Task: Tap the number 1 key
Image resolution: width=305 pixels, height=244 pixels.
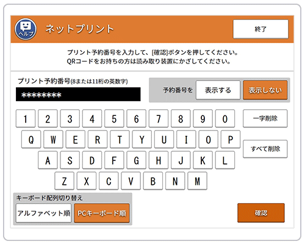Action: point(26,119)
